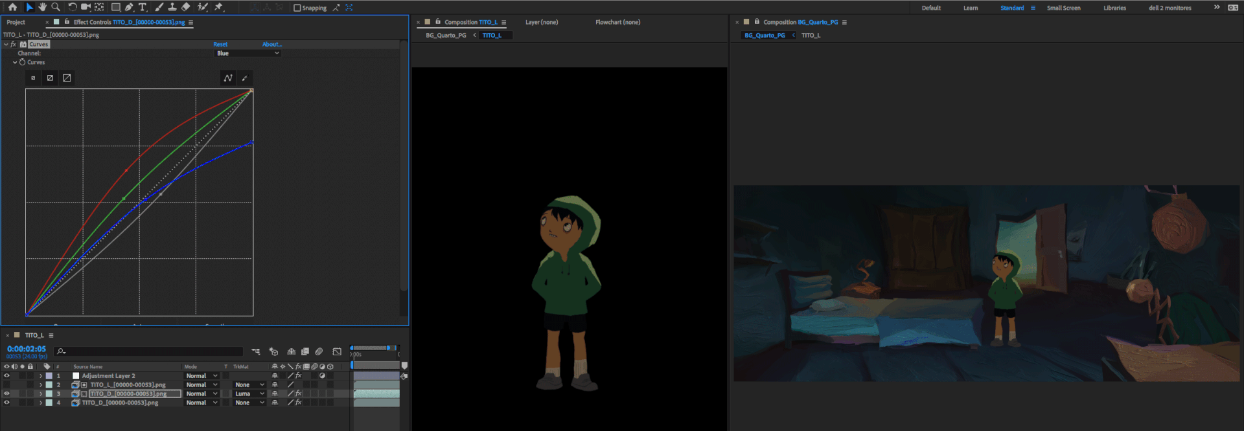
Task: Select the Rectangle shape tool
Action: 116,7
